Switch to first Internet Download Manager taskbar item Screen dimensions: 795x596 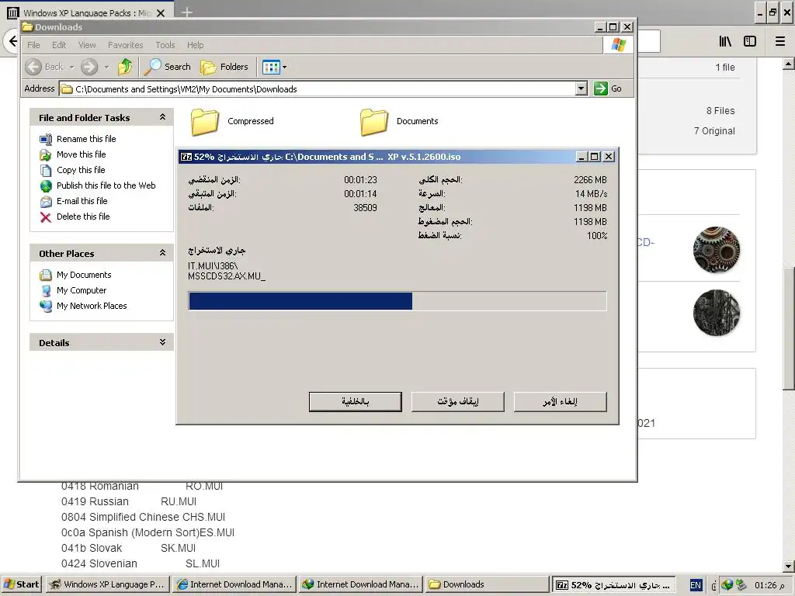point(234,584)
